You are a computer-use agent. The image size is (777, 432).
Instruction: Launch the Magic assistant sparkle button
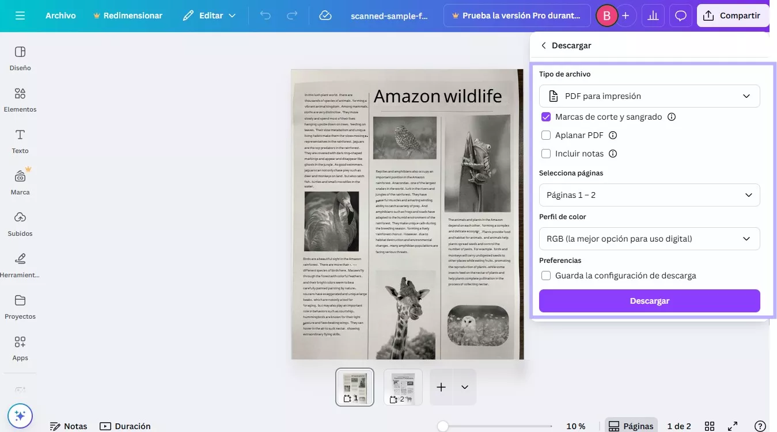click(20, 415)
